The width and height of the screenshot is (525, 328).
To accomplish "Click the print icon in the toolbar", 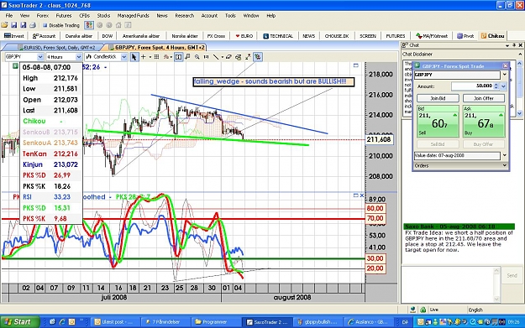I will point(33,25).
